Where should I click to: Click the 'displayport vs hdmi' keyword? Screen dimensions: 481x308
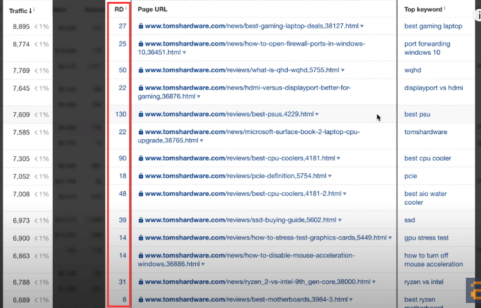(x=433, y=88)
